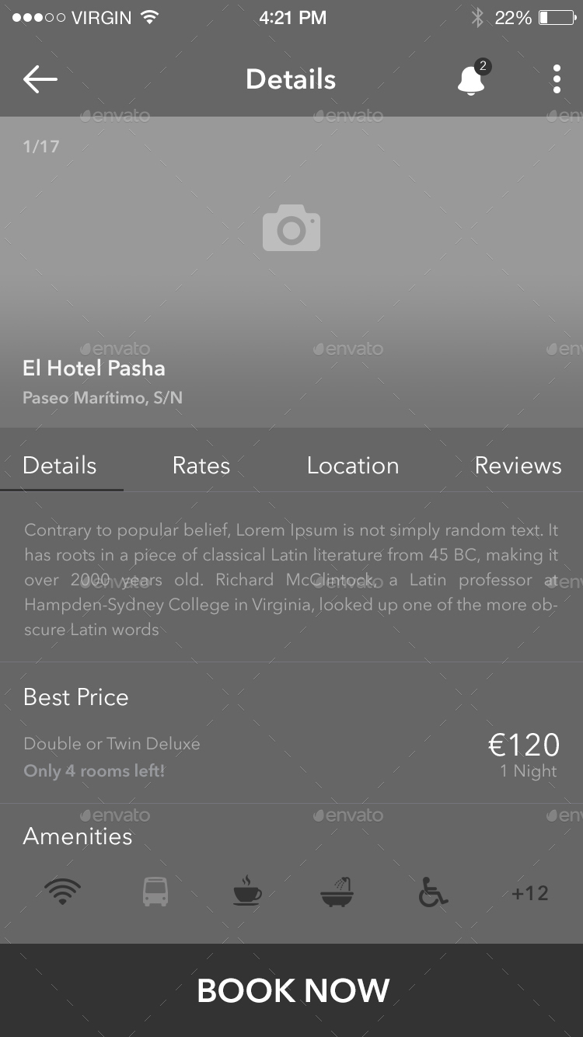Screen dimensions: 583x1037
Task: Open the Reviews tab
Action: [x=518, y=465]
